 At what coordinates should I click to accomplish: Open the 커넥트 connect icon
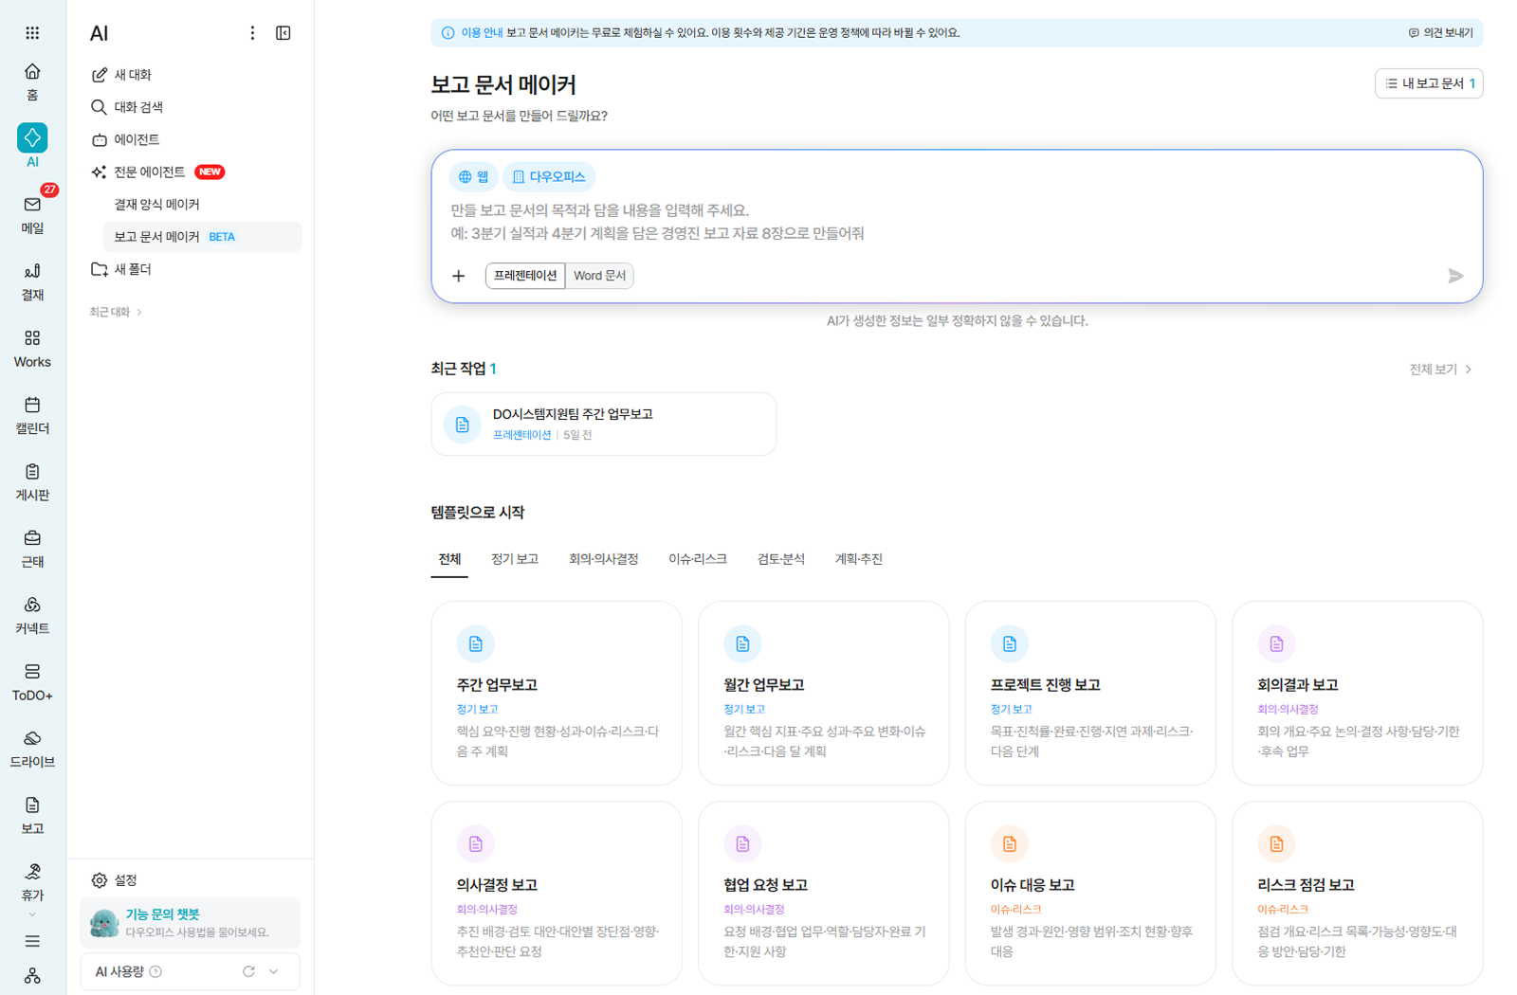tap(32, 615)
